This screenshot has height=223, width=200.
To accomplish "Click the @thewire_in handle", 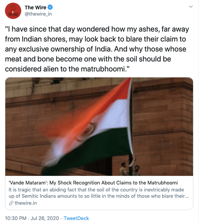I will point(38,14).
